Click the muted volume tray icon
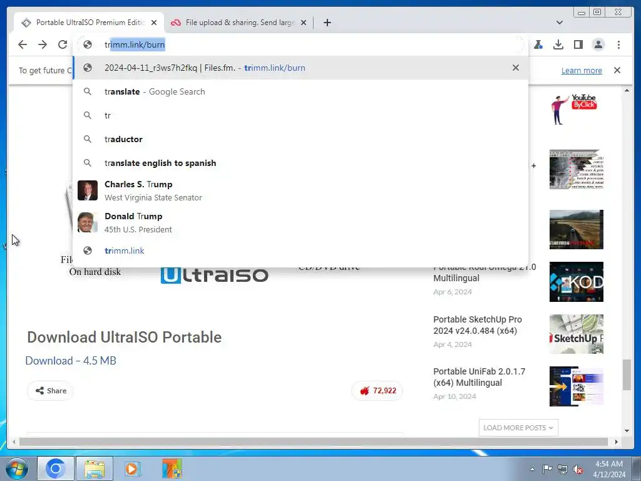The image size is (641, 481). coord(578,469)
